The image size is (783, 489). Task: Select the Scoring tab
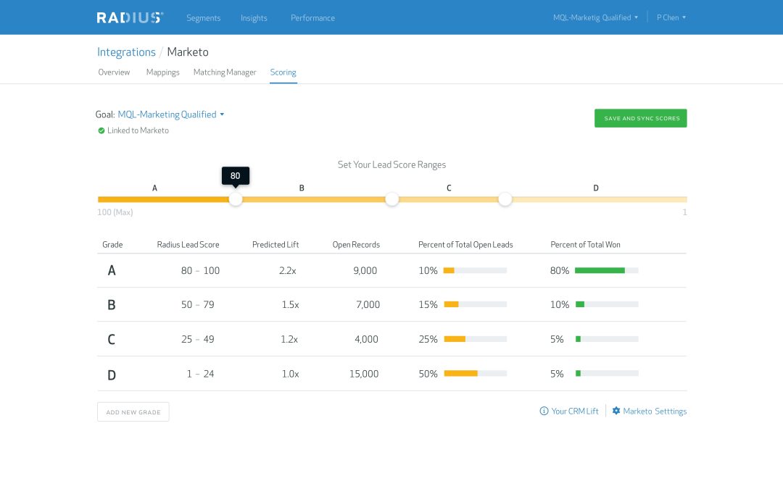tap(283, 72)
